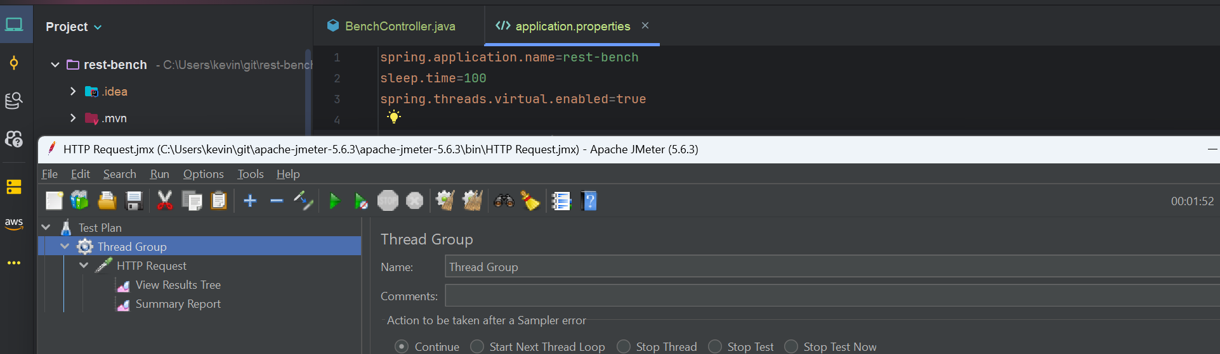This screenshot has width=1220, height=354.
Task: Click the More tool windows ellipsis icon
Action: pos(14,263)
